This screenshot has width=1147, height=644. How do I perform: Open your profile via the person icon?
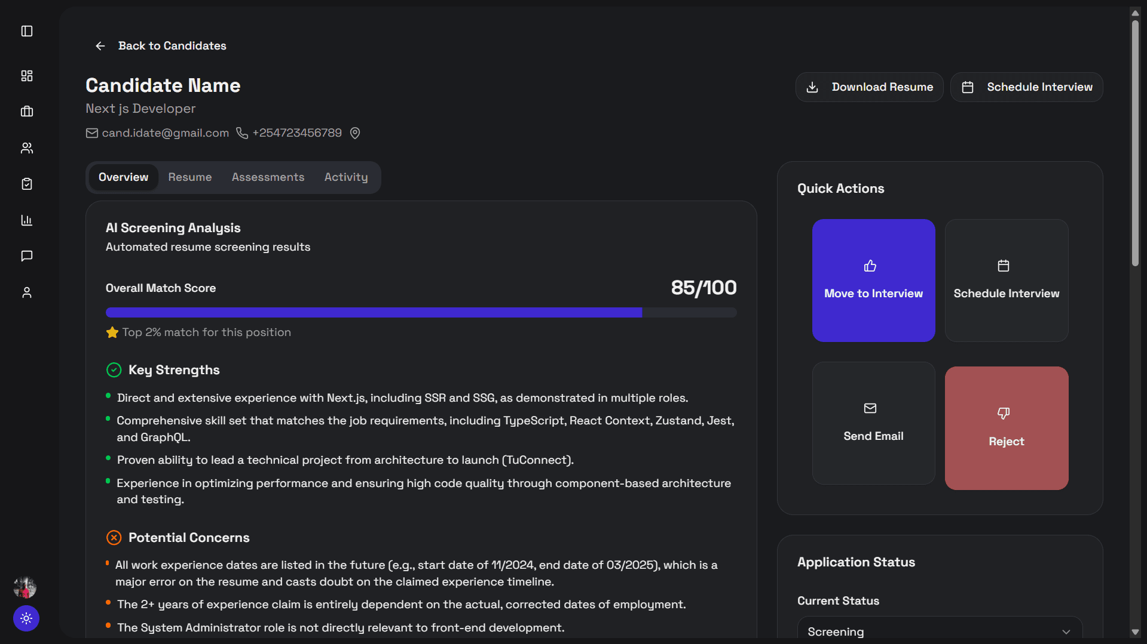click(26, 292)
